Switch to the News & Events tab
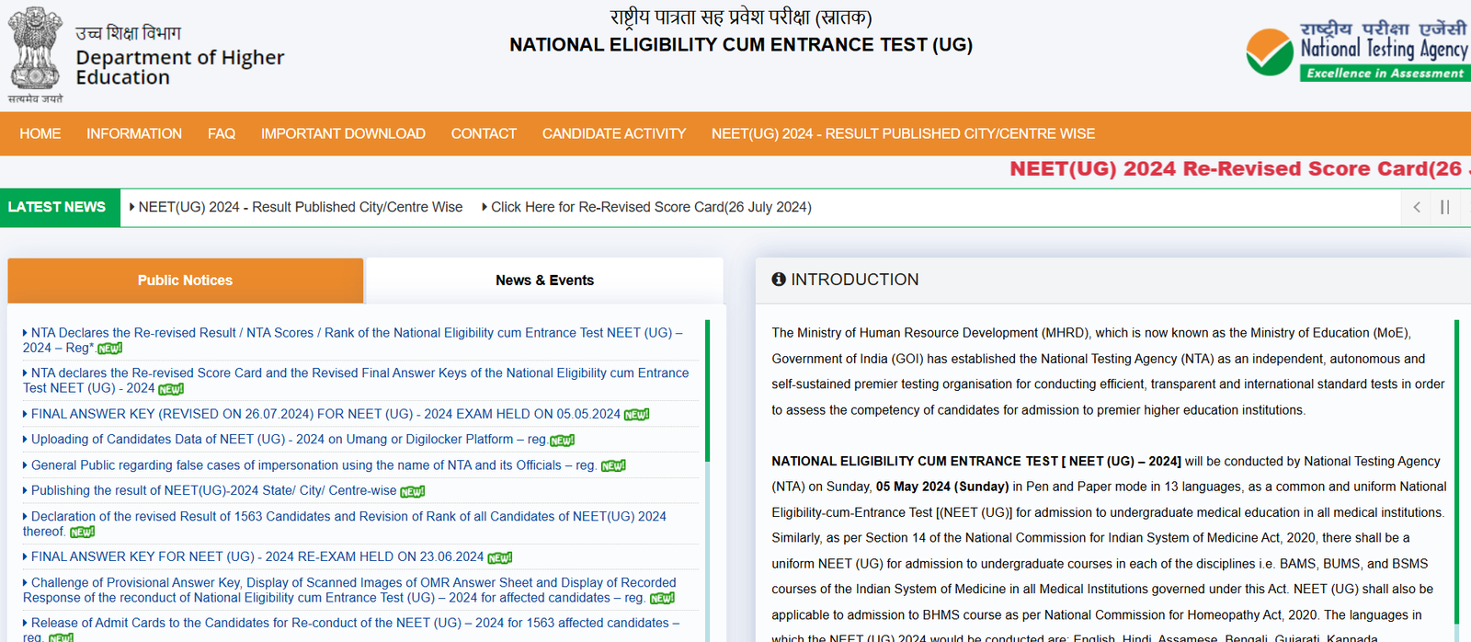The height and width of the screenshot is (642, 1471). pyautogui.click(x=545, y=281)
